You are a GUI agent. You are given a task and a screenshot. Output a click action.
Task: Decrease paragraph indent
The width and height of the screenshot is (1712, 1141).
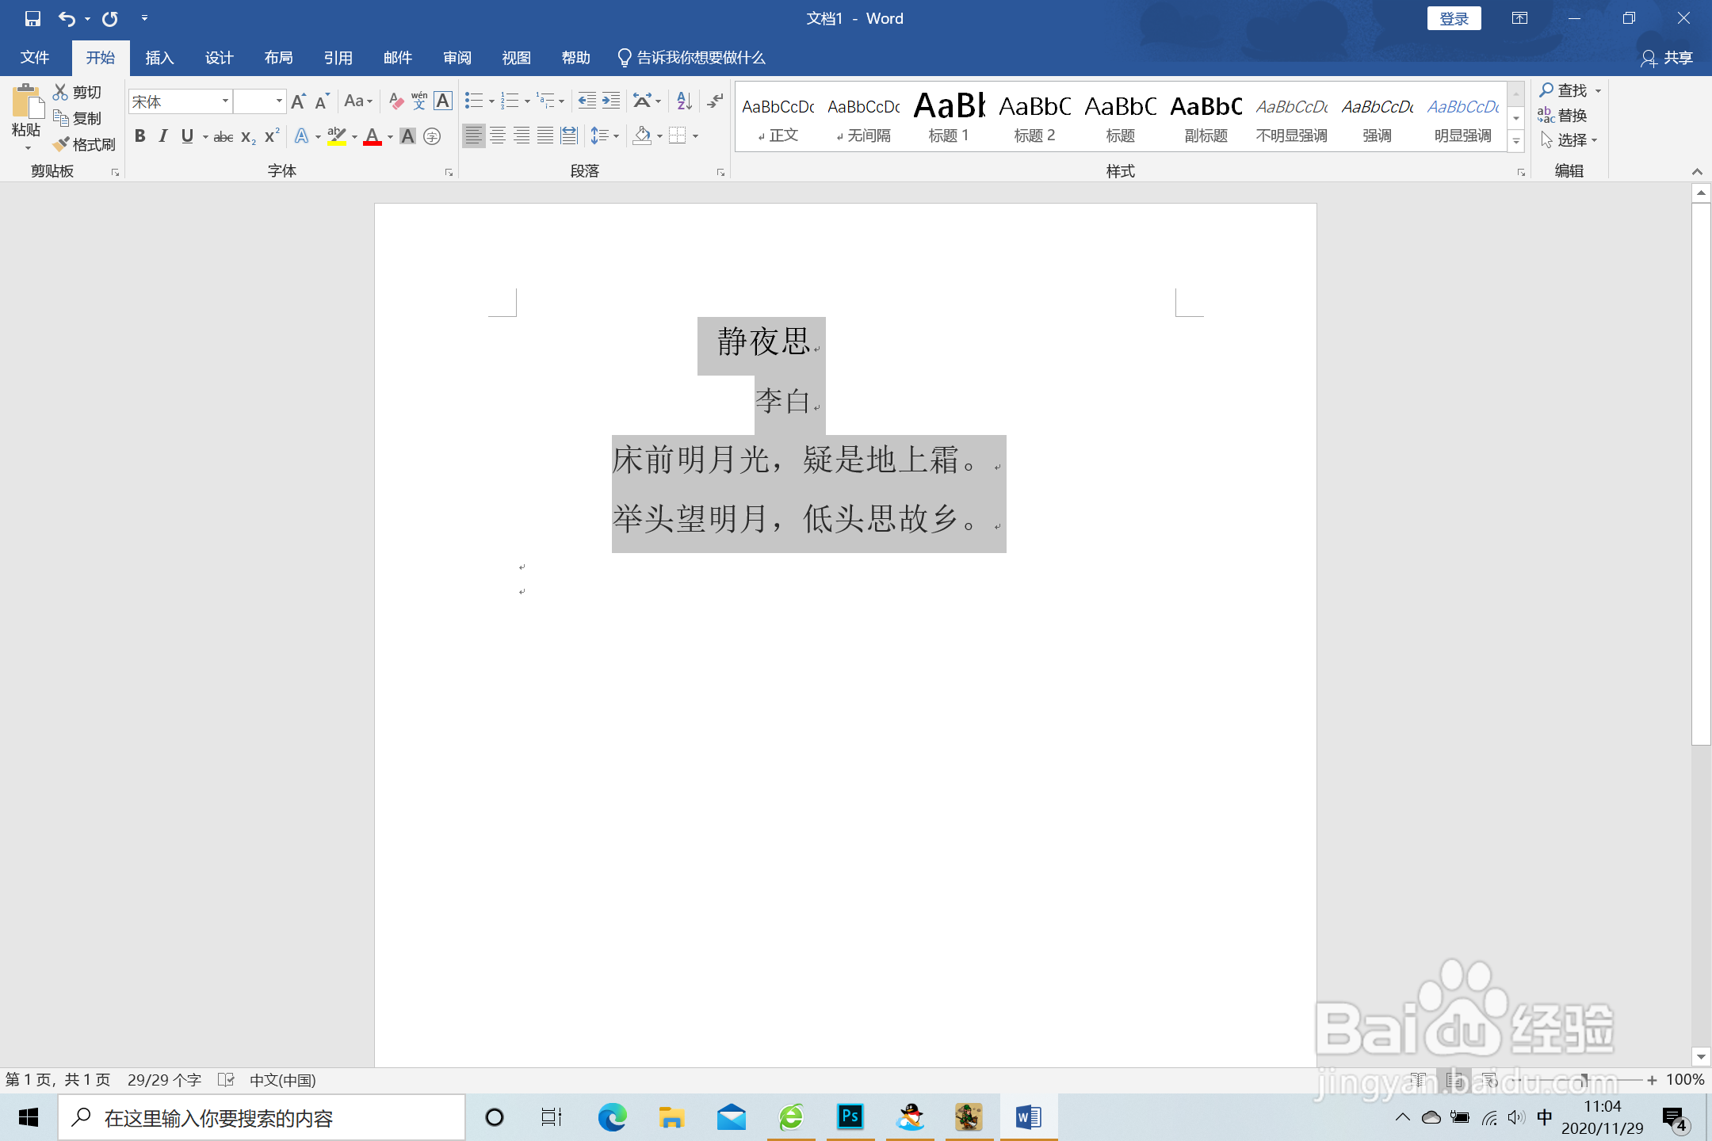587,101
